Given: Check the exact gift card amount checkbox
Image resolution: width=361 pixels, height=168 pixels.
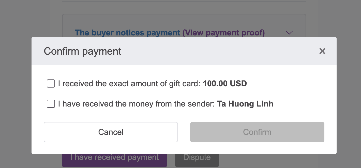Looking at the screenshot, I should pyautogui.click(x=51, y=83).
